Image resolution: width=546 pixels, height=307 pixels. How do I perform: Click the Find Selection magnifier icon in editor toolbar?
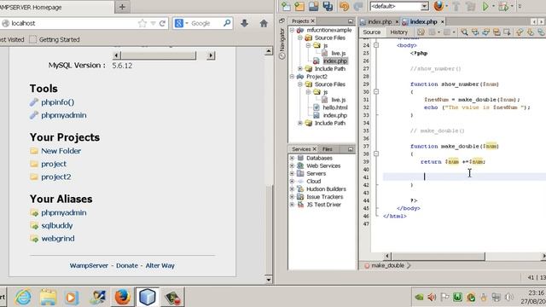coord(464,32)
